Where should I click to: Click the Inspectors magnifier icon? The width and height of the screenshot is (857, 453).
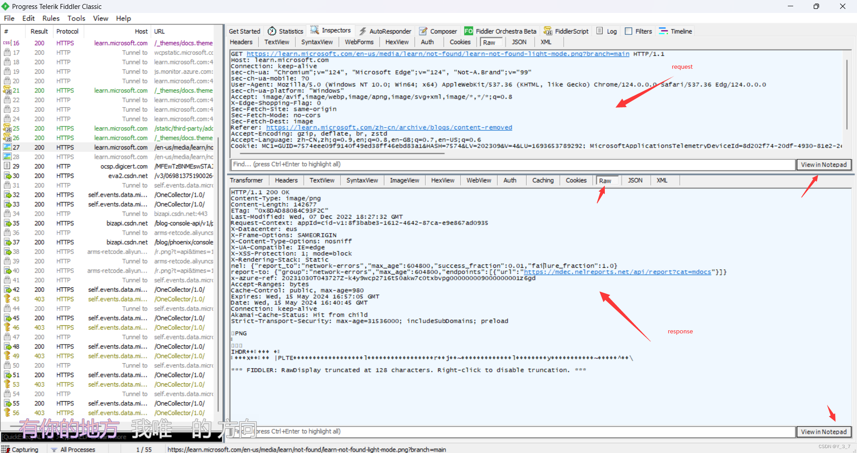pyautogui.click(x=315, y=30)
